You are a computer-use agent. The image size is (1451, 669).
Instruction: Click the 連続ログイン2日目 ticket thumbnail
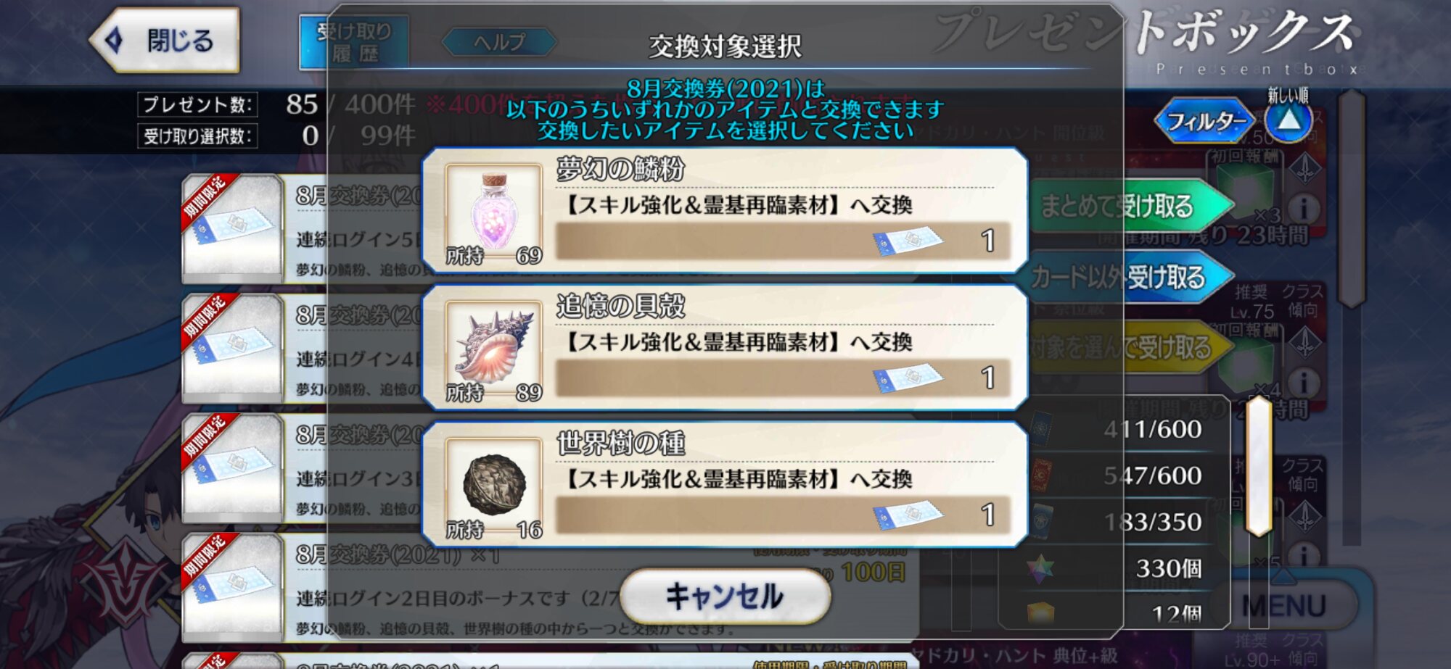(x=232, y=588)
